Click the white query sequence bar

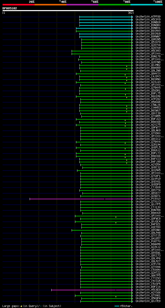(68, 11)
